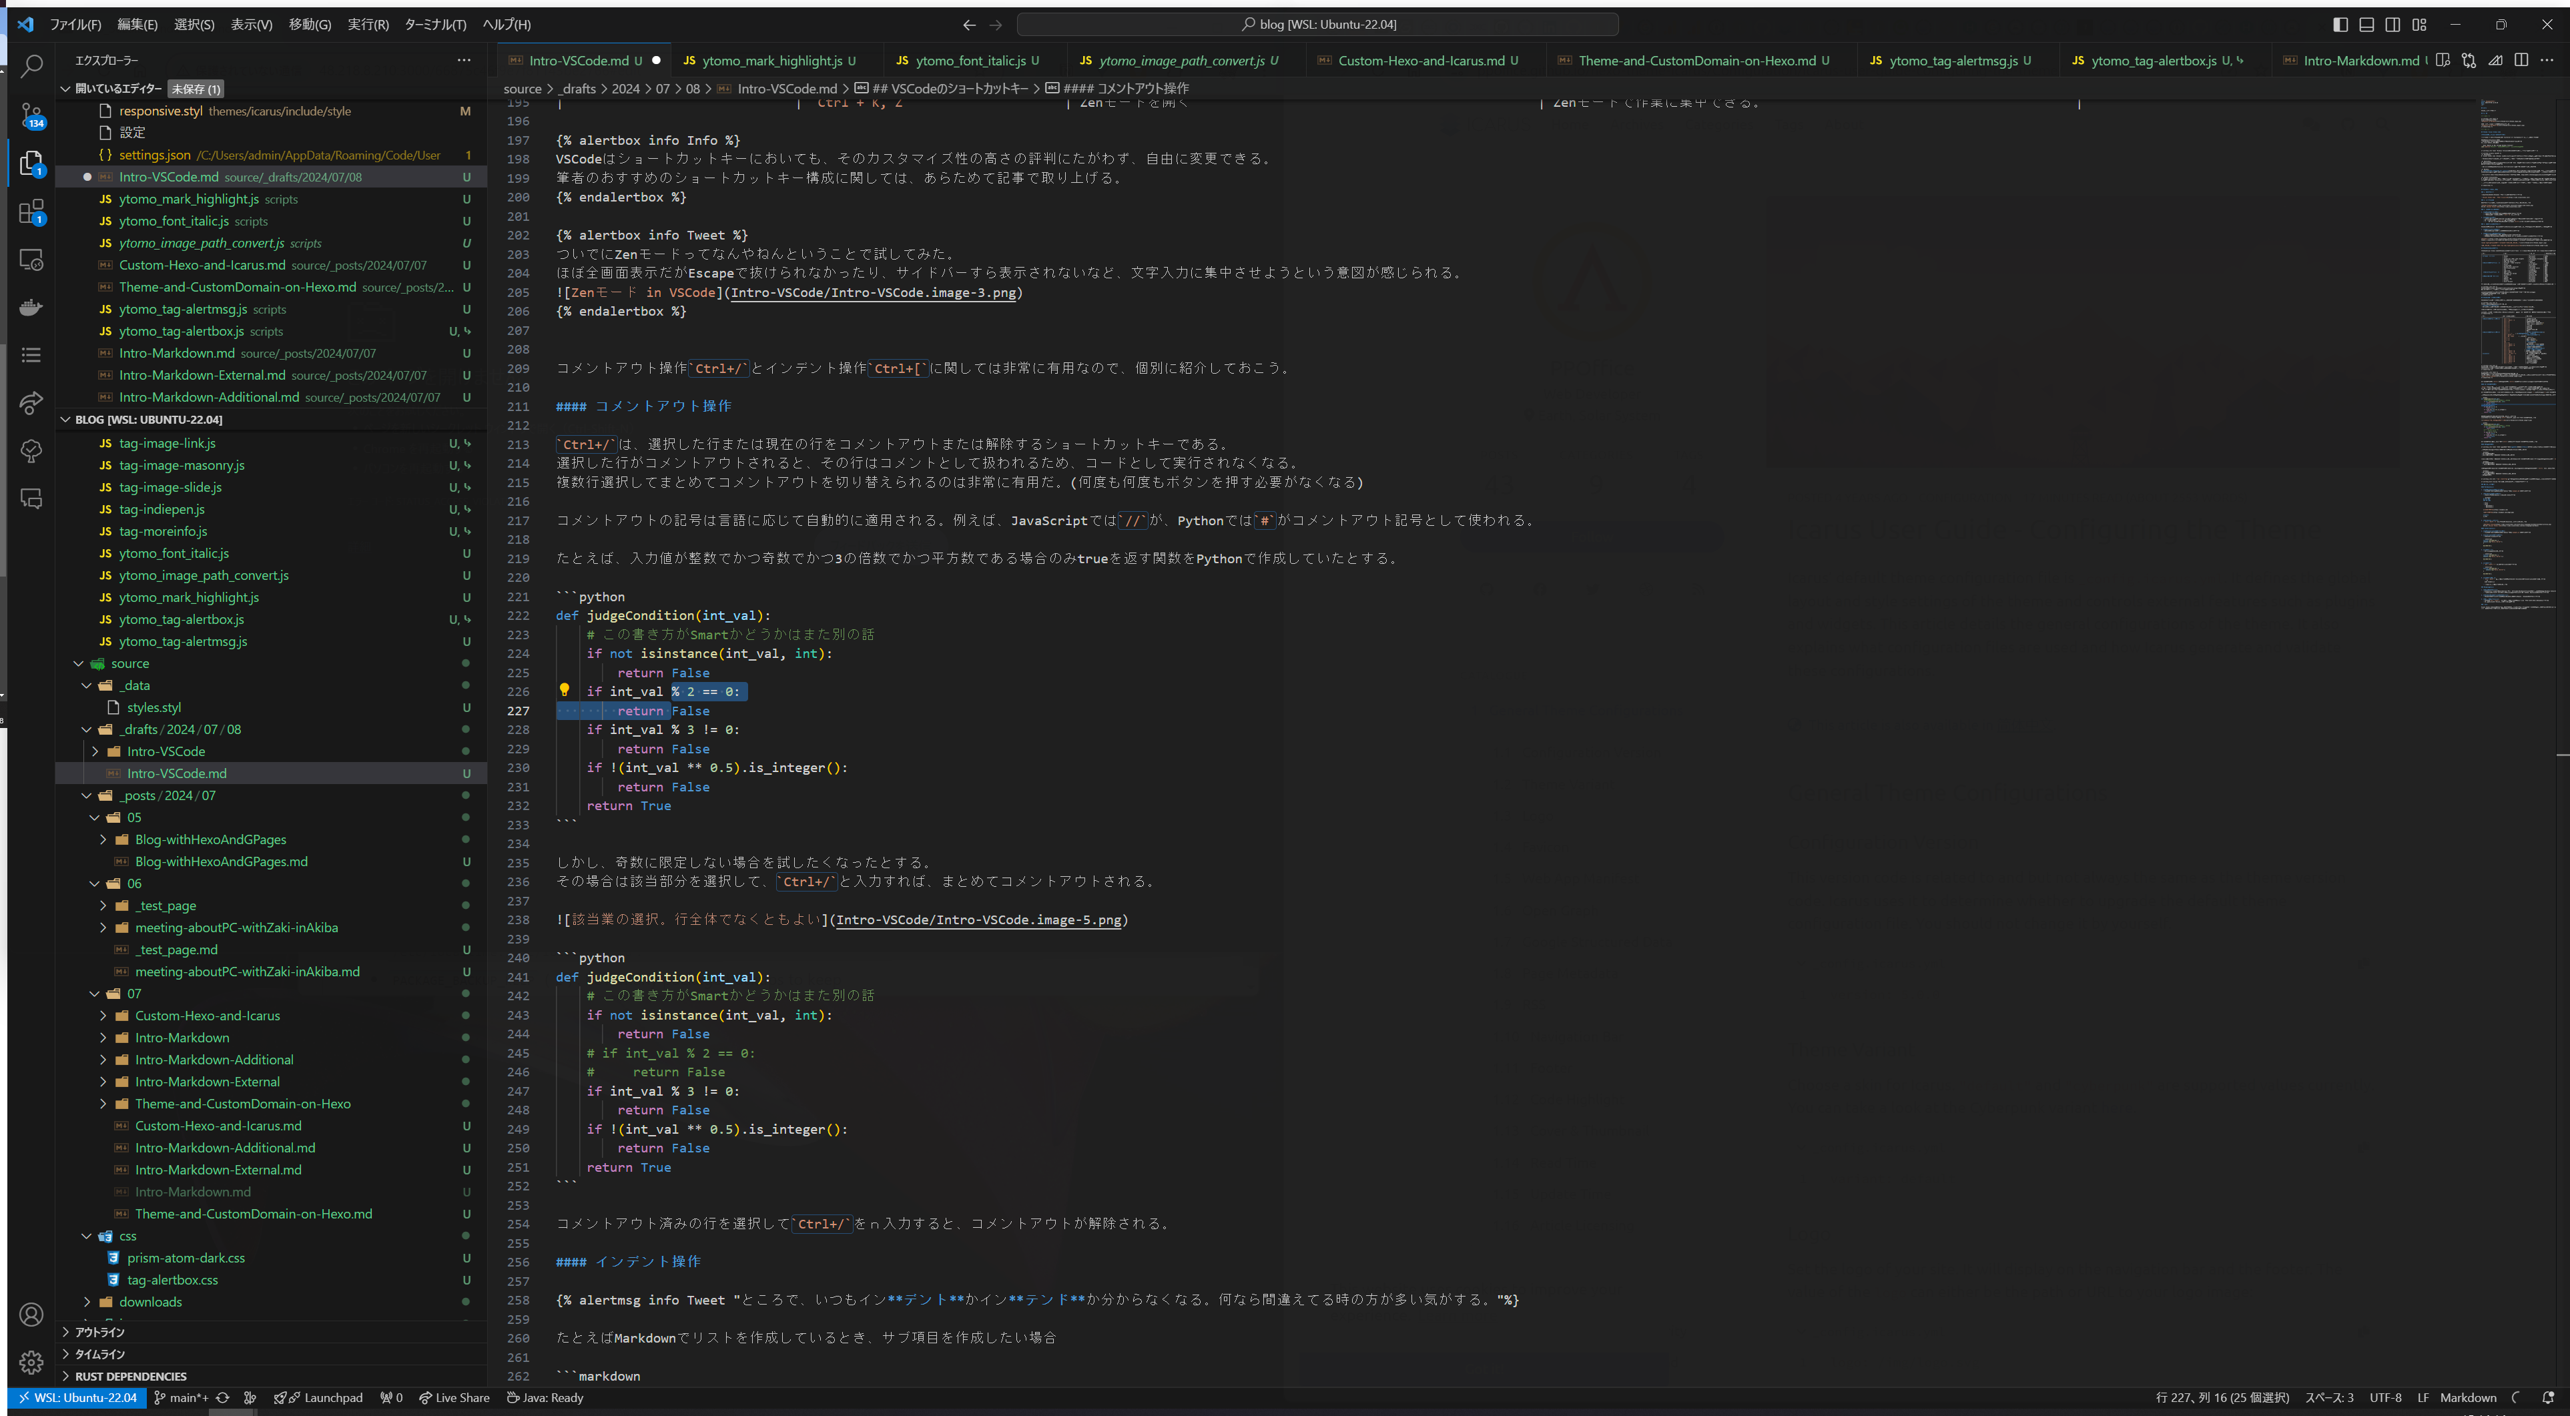Toggle the secondary side bar layout button

[x=2392, y=24]
